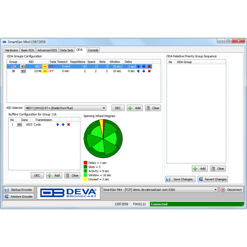Move buffer 1 up
This screenshot has height=247, width=247.
pyautogui.click(x=58, y=125)
